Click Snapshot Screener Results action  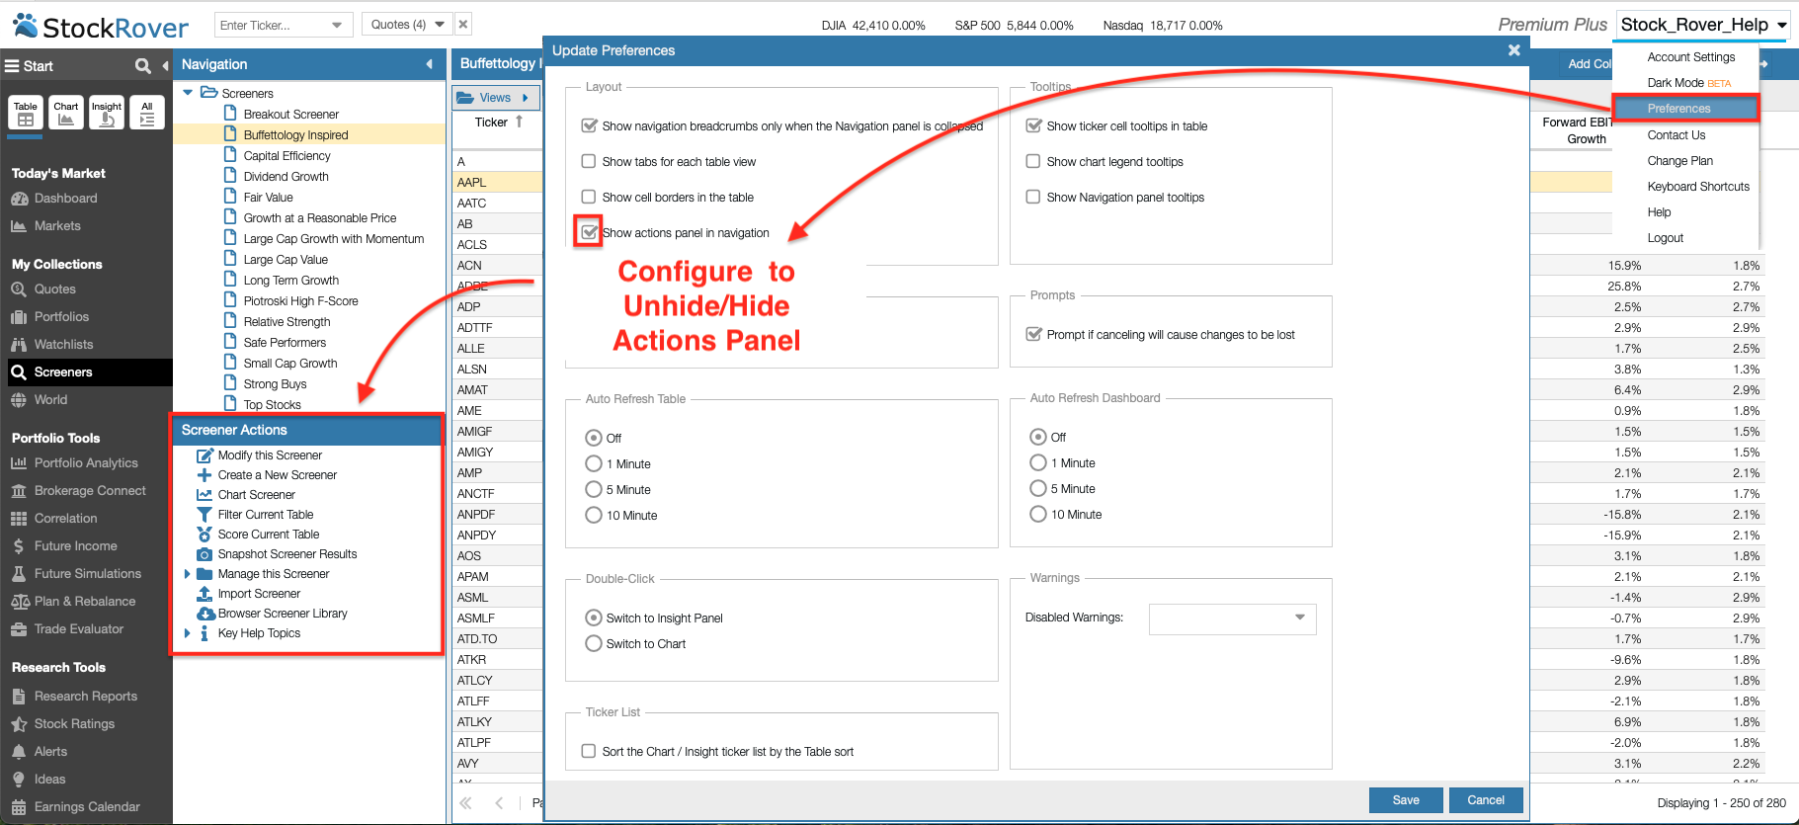pos(286,554)
